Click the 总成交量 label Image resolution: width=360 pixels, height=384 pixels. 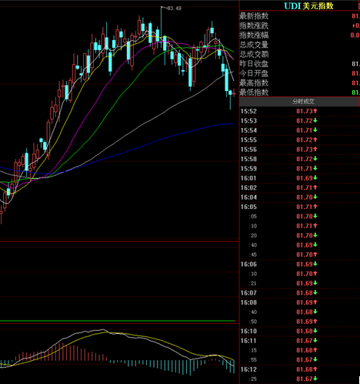point(254,45)
